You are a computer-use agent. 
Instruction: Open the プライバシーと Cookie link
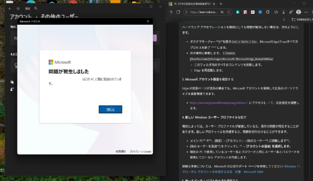click(140, 151)
